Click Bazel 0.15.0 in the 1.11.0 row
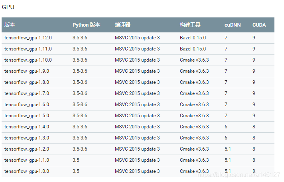This screenshot has height=182, width=284. click(193, 49)
